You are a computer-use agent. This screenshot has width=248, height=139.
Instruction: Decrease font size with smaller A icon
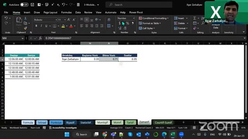[74, 20]
